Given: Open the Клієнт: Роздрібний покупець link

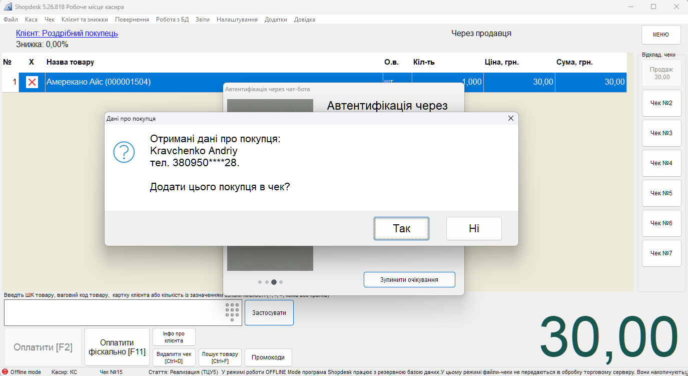Looking at the screenshot, I should tap(67, 34).
